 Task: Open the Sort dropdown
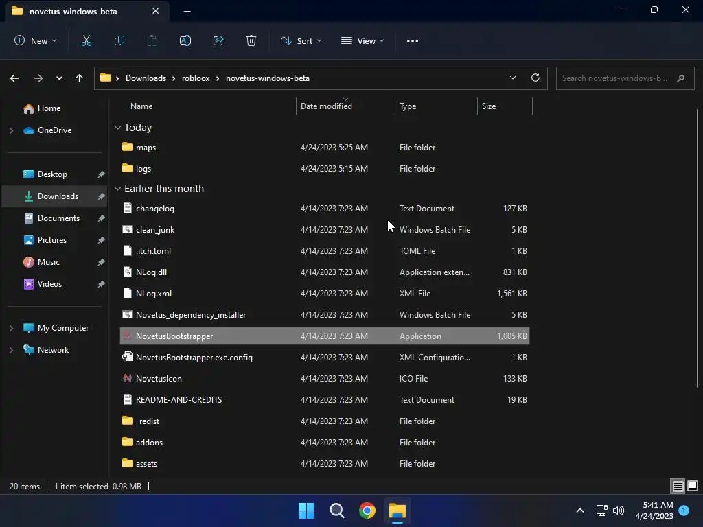[x=301, y=40]
